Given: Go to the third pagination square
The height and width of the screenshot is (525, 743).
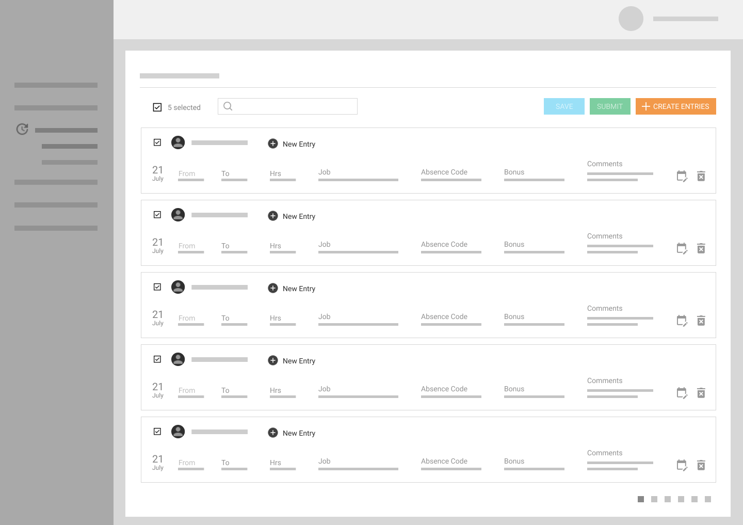Looking at the screenshot, I should pyautogui.click(x=668, y=499).
